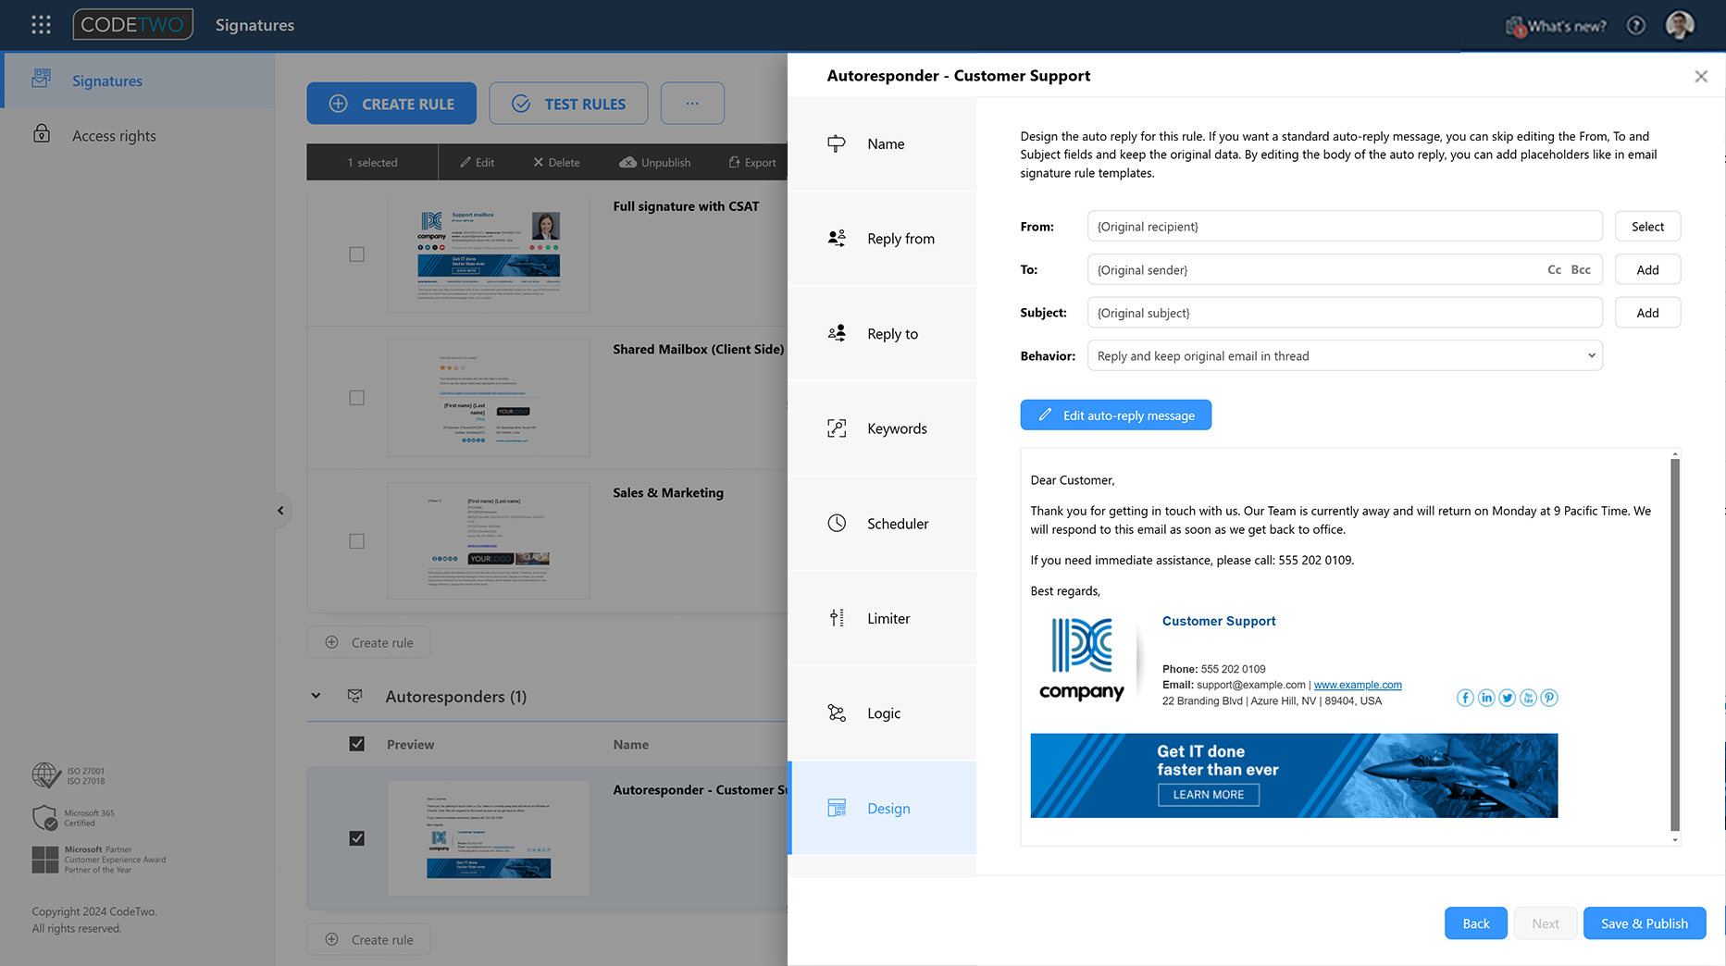Viewport: 1726px width, 966px height.
Task: Open the Behavior dropdown
Action: 1345,355
